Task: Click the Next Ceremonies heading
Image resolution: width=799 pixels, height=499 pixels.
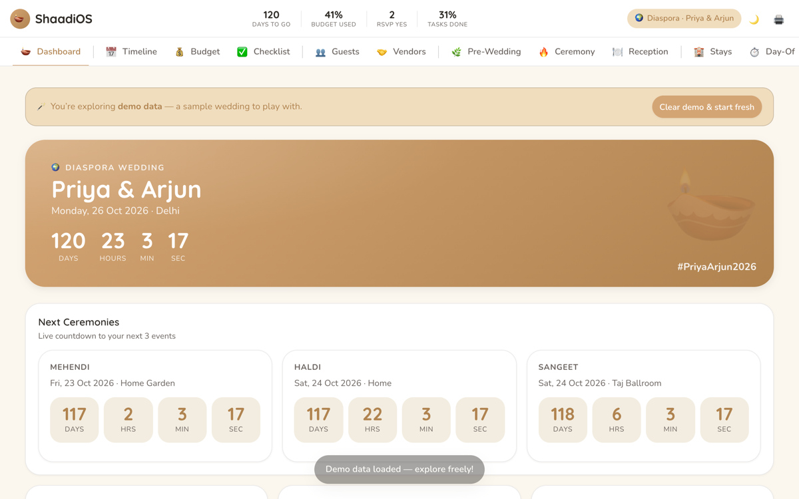Action: pos(79,322)
